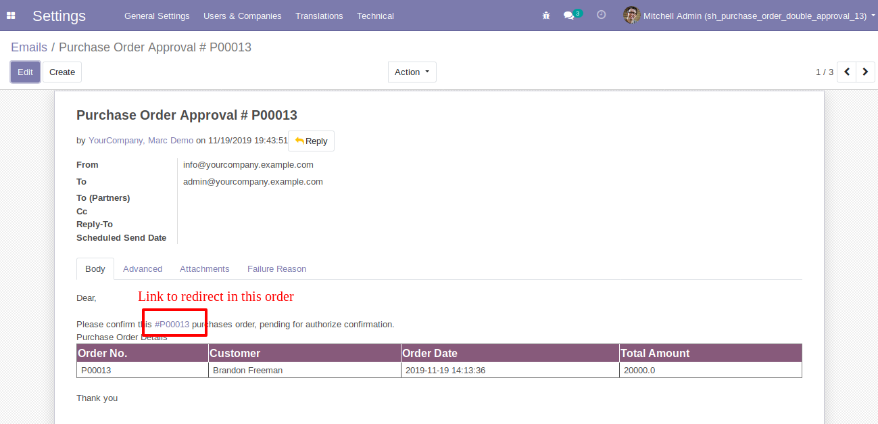The image size is (878, 424).
Task: Go back to Emails breadcrumb
Action: point(29,47)
